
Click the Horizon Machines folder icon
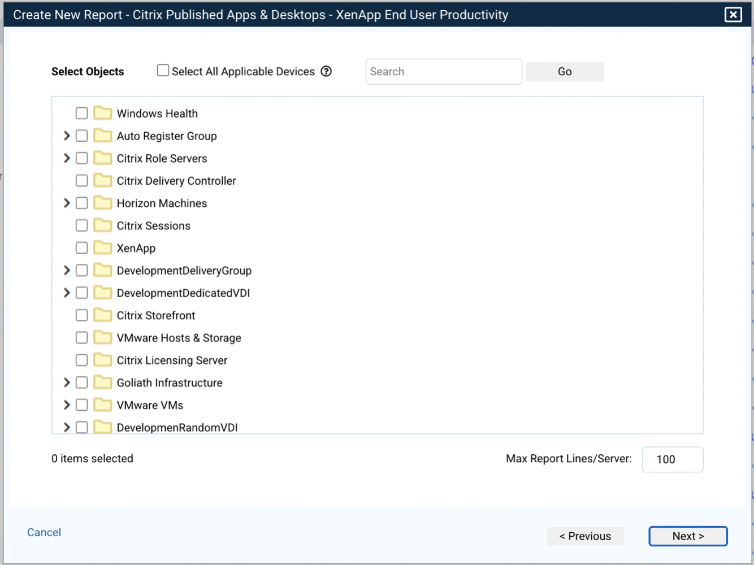102,203
